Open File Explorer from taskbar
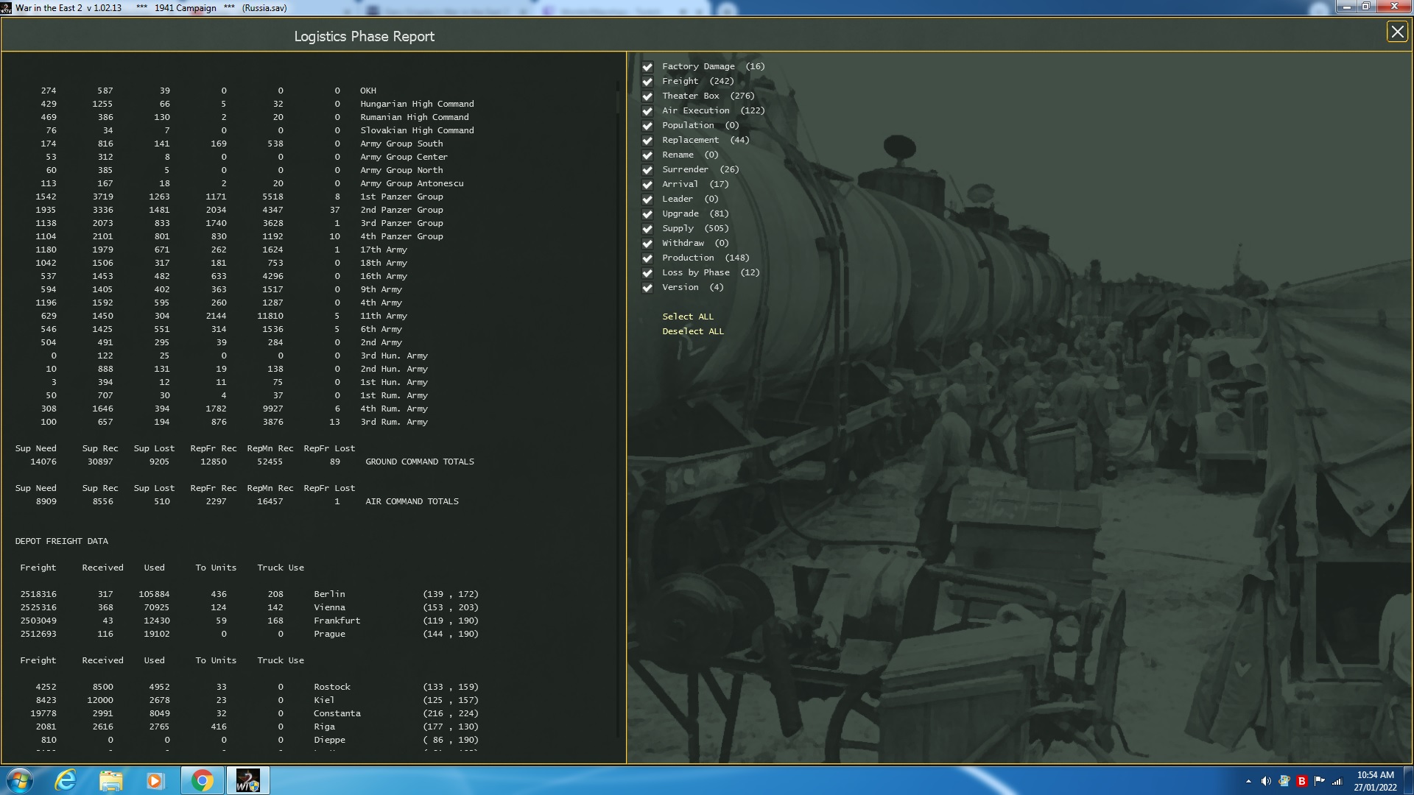Viewport: 1414px width, 795px height. (x=110, y=780)
